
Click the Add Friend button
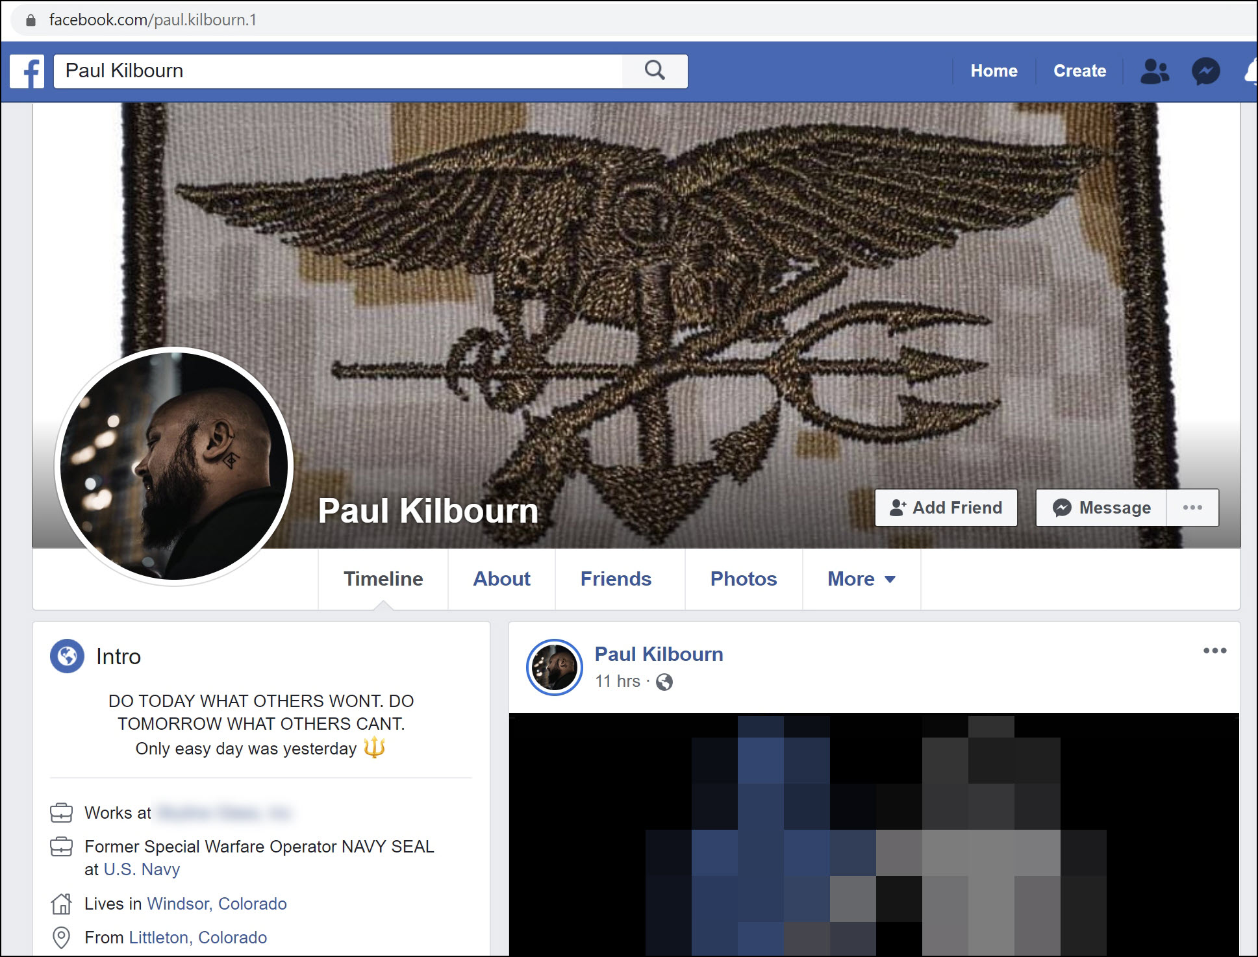pyautogui.click(x=946, y=508)
